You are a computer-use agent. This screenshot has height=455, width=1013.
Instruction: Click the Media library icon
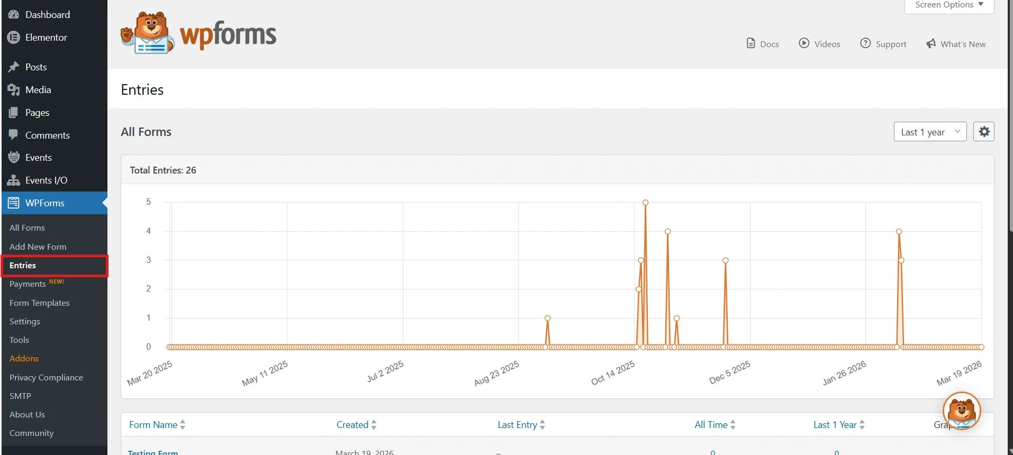click(14, 90)
